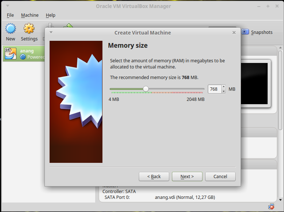Click the anang.vdi storage entry text

(185, 197)
